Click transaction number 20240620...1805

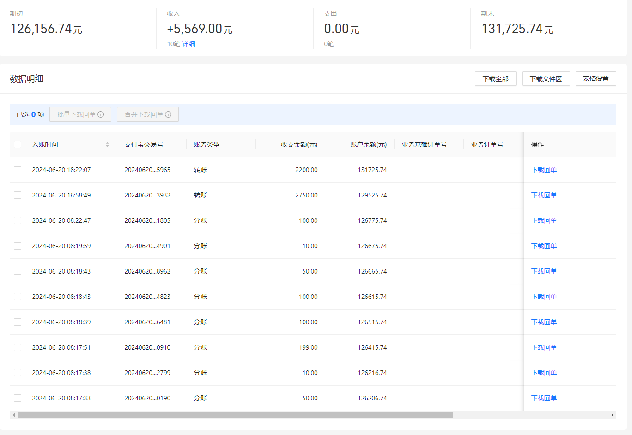click(x=147, y=220)
